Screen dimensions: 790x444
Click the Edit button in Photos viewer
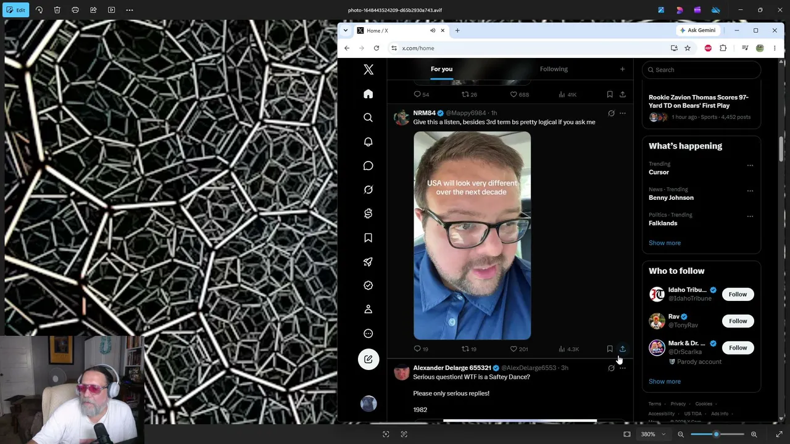16,10
